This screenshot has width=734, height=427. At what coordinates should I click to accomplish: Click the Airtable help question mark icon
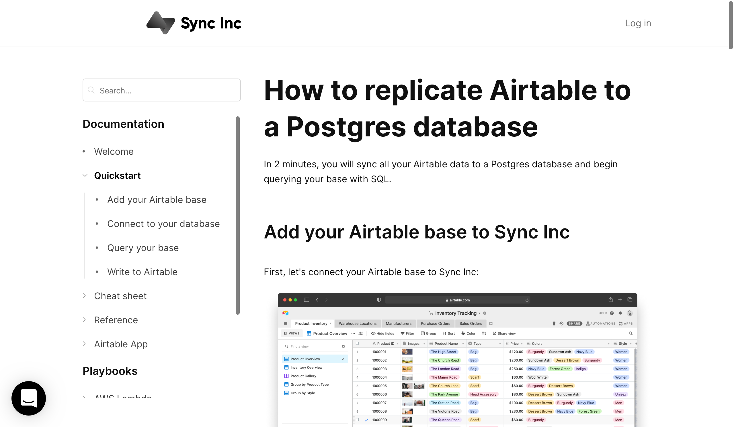612,313
